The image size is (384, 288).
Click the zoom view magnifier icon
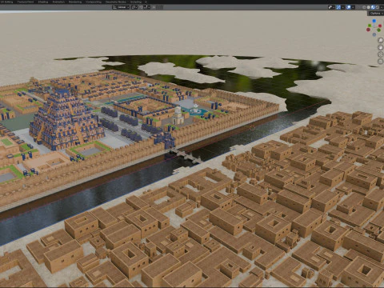tap(381, 40)
